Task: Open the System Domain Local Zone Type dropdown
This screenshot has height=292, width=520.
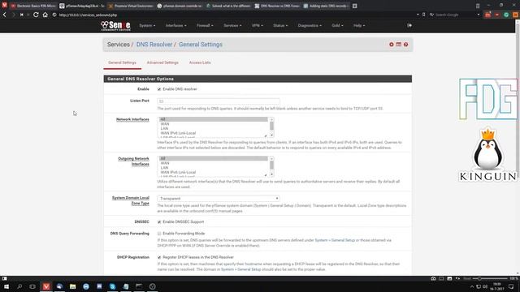Action: pos(219,198)
